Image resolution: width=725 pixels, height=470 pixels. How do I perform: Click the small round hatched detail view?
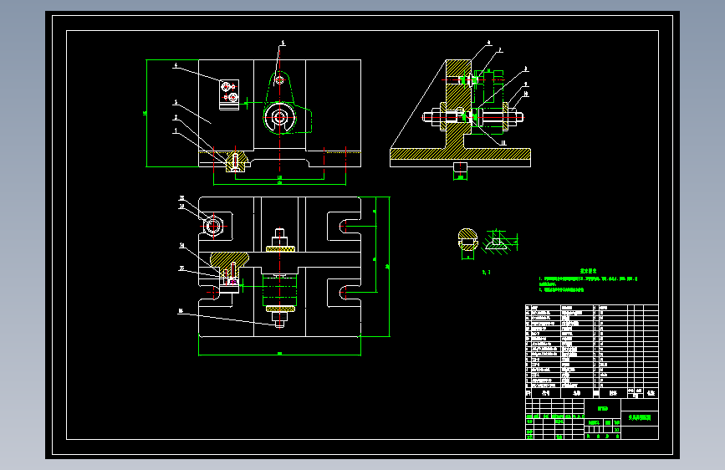coord(468,239)
